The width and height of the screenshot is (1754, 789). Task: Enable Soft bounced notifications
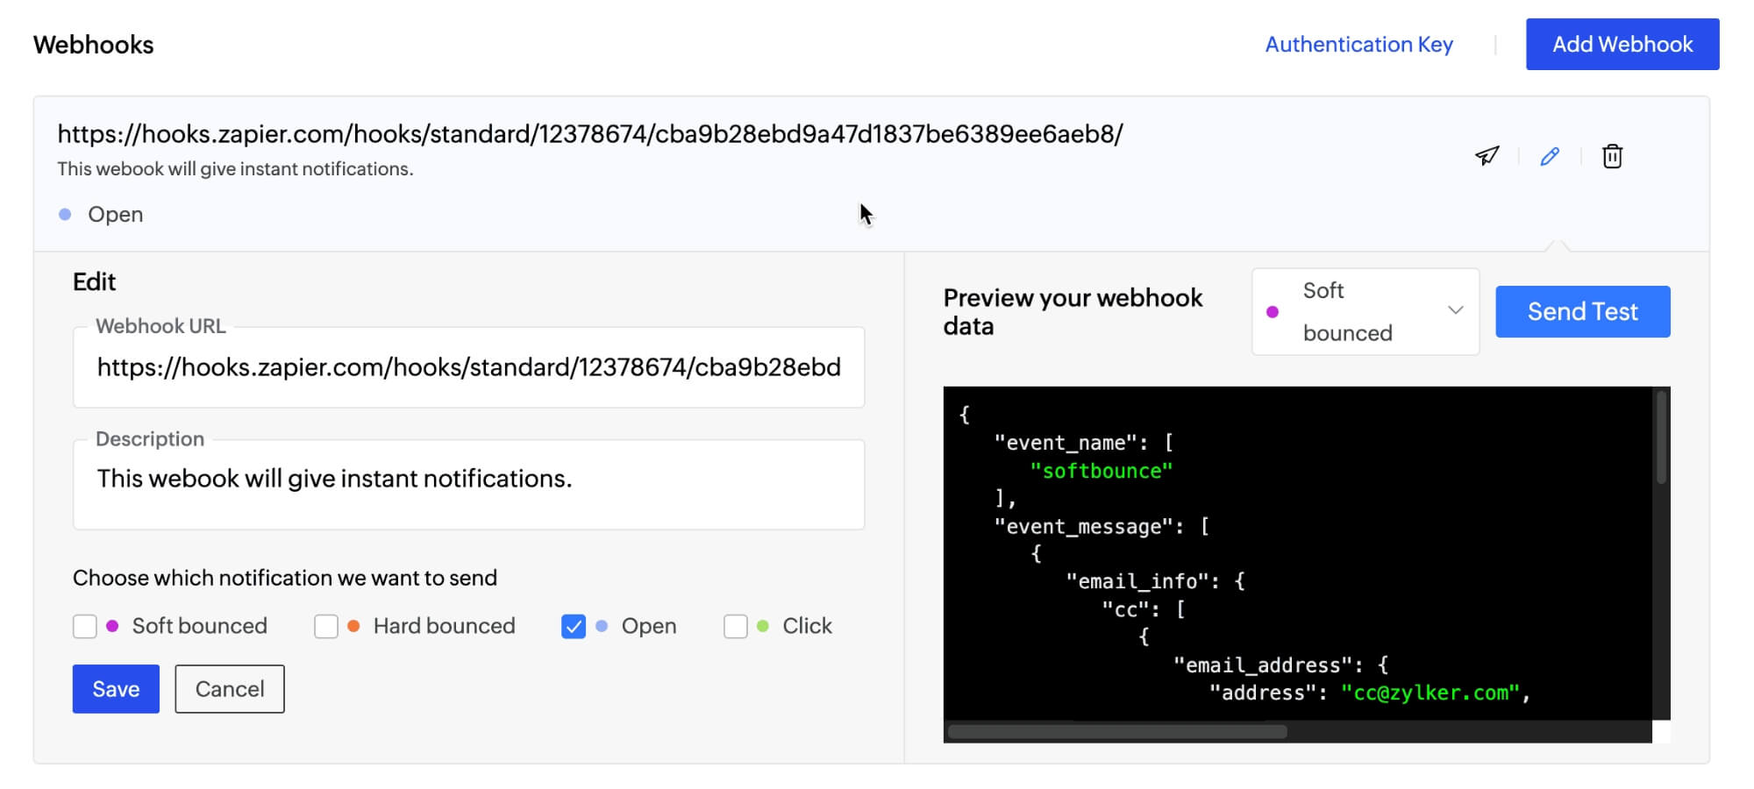point(84,626)
